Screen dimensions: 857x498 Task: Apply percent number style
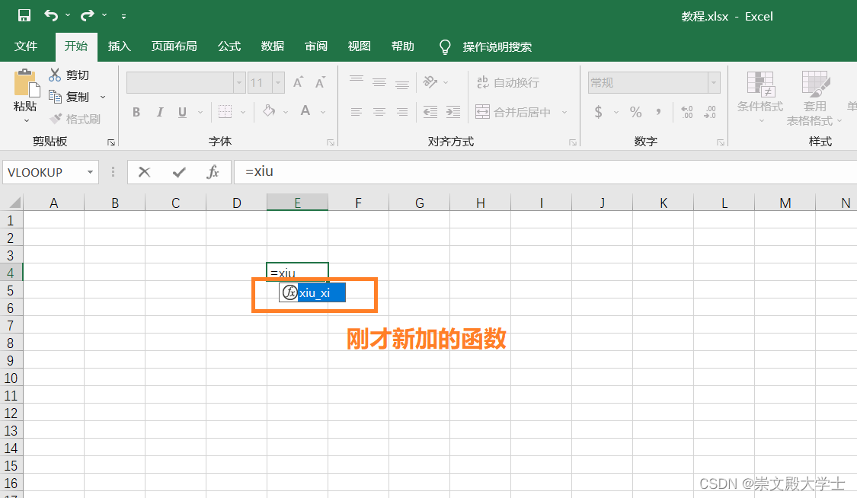click(634, 112)
